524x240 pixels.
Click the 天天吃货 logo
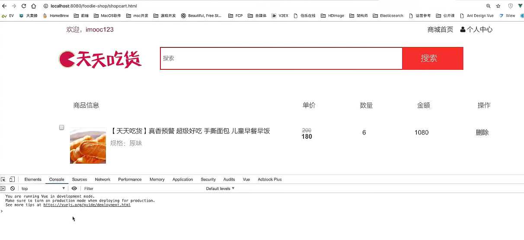[x=100, y=59]
